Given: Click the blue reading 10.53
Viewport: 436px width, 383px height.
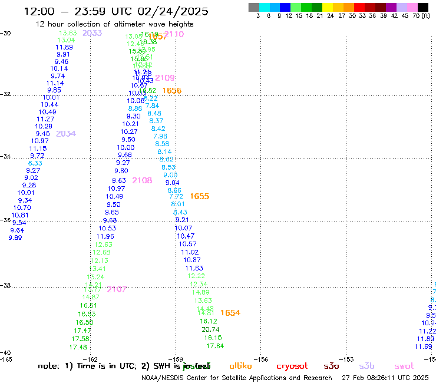Looking at the screenshot, I should (x=107, y=229).
